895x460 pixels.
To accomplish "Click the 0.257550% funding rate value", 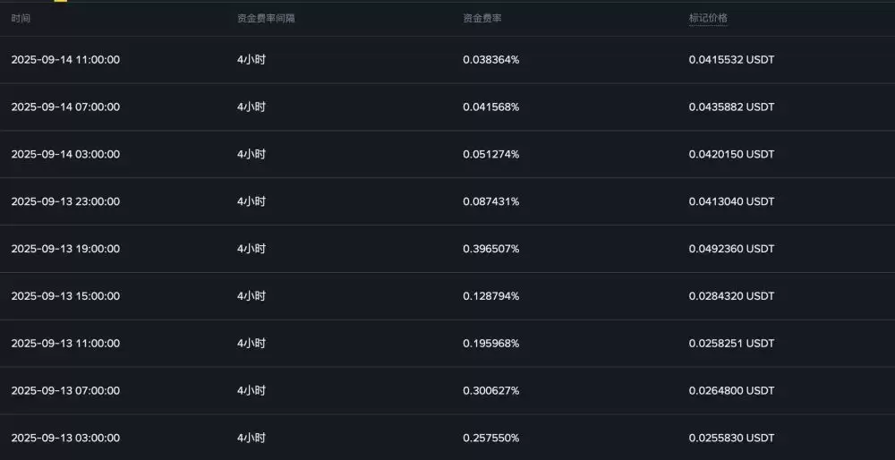I will tap(490, 439).
